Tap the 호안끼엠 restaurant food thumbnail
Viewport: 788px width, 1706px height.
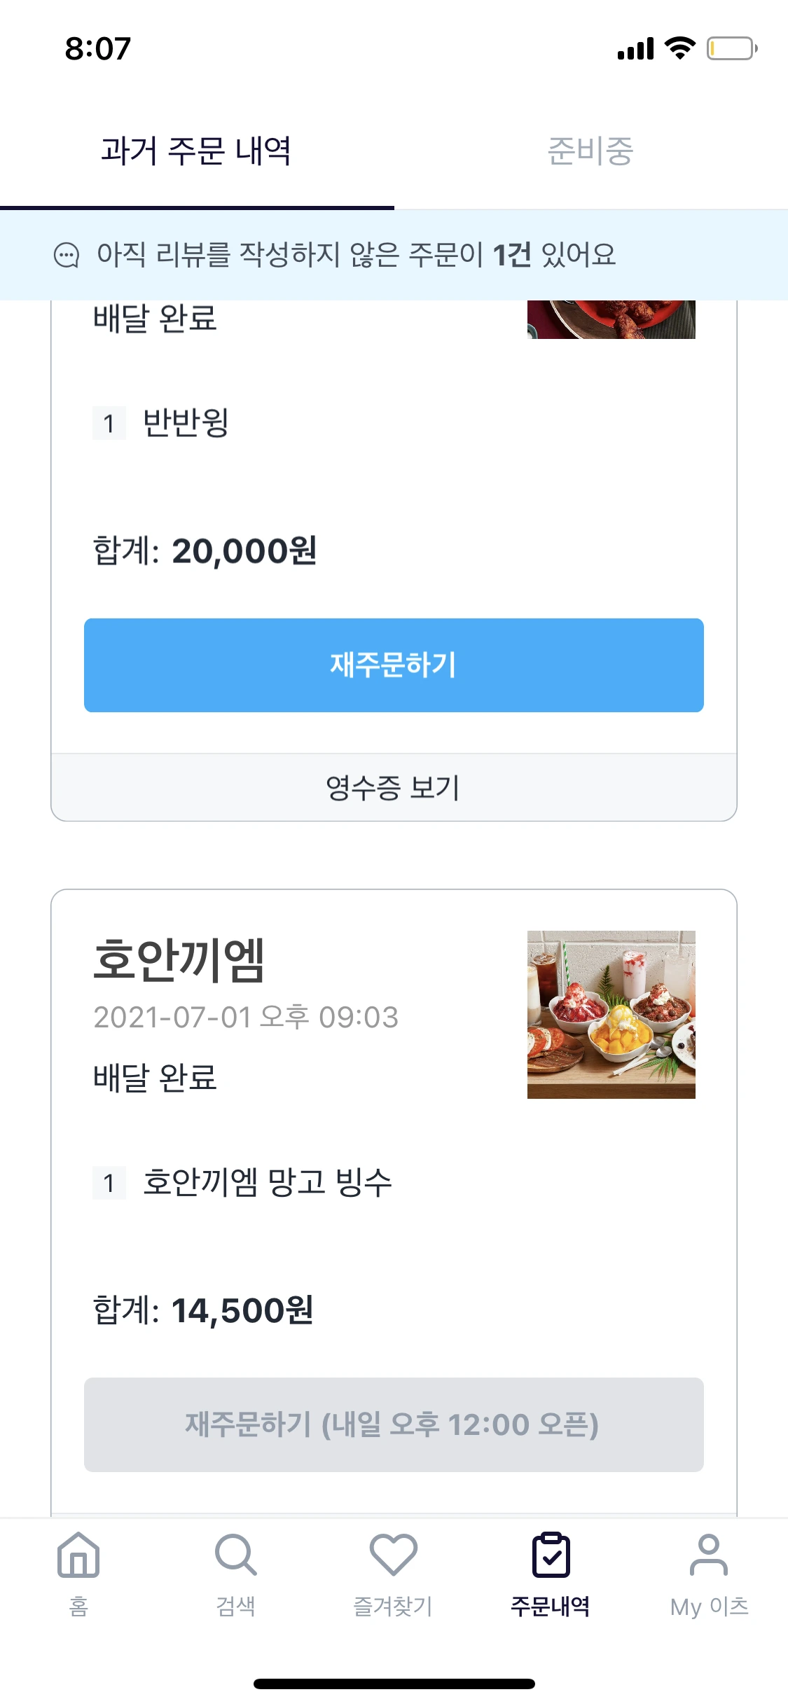(x=611, y=1014)
